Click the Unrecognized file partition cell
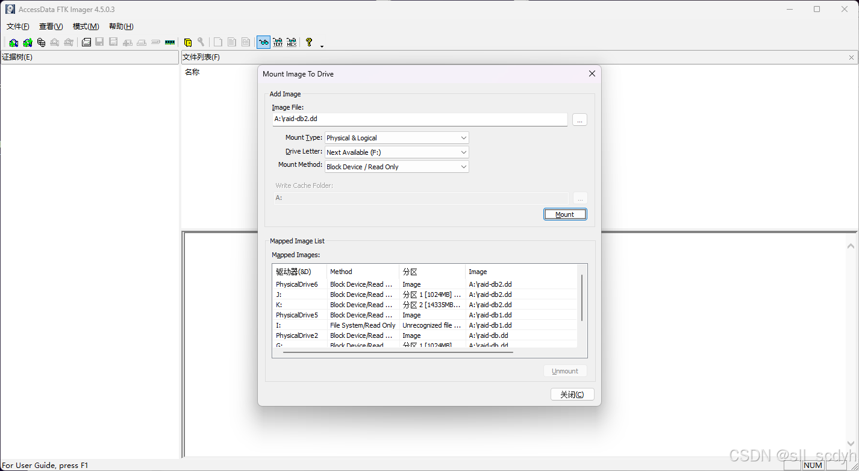Screen dimensions: 859x471 pos(431,325)
